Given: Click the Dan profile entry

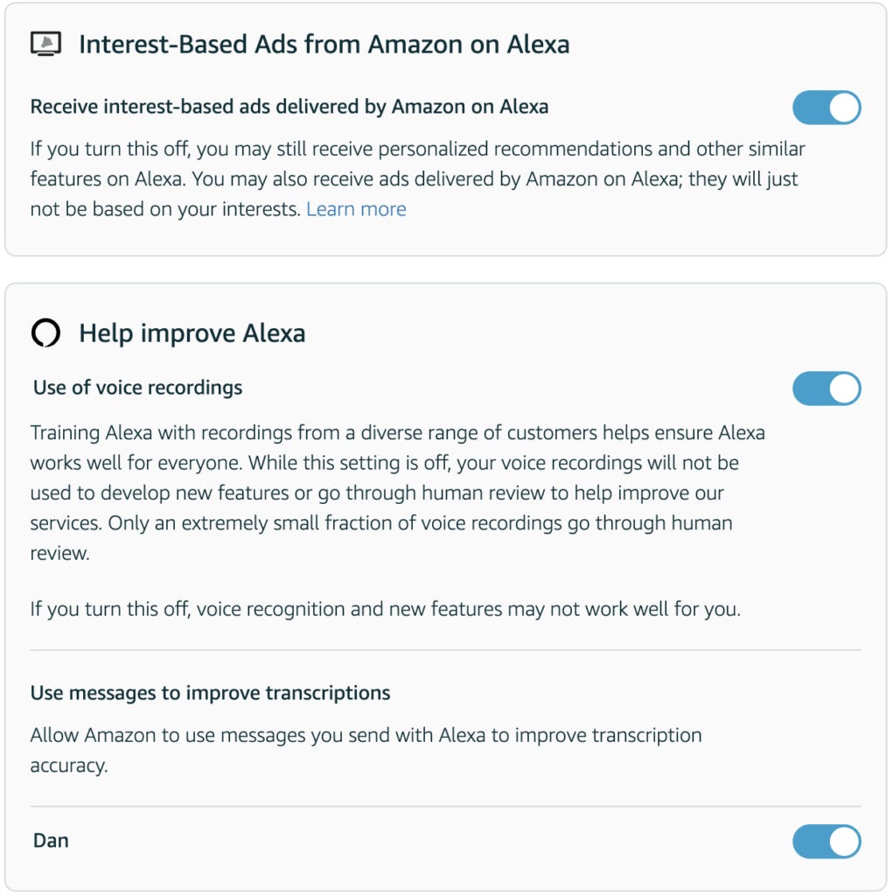Looking at the screenshot, I should [x=51, y=841].
